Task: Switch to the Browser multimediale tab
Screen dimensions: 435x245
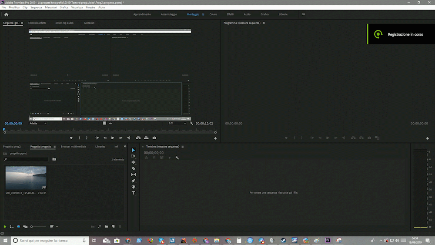Action: [x=73, y=147]
